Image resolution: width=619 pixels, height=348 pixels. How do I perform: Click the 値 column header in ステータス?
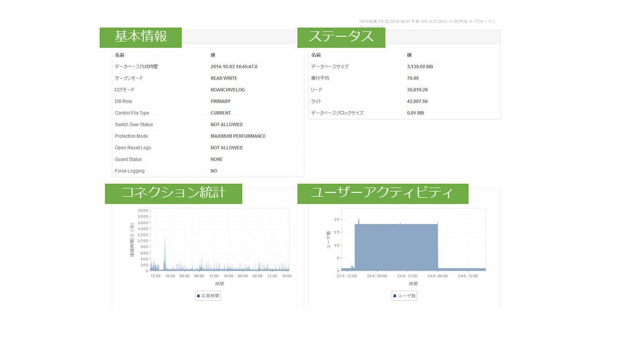411,55
